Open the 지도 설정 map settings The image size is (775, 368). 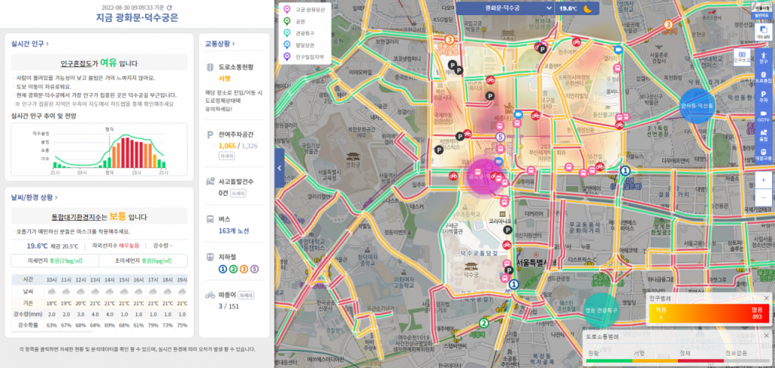click(x=763, y=31)
